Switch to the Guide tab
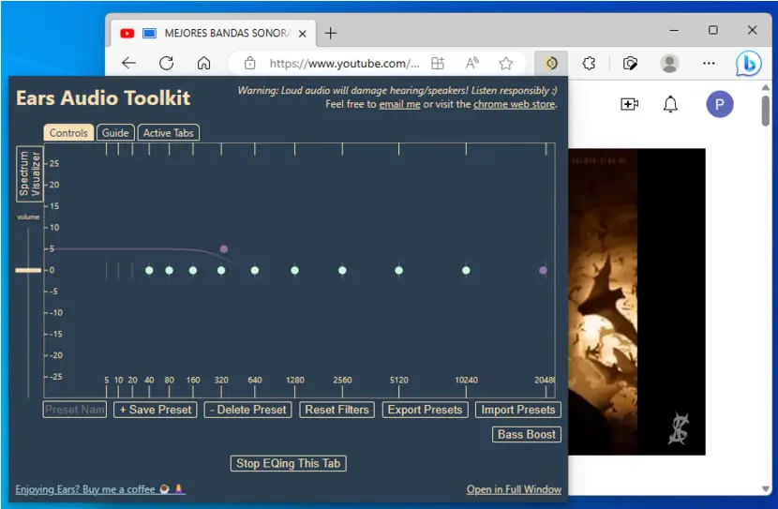This screenshot has width=778, height=509. (115, 133)
